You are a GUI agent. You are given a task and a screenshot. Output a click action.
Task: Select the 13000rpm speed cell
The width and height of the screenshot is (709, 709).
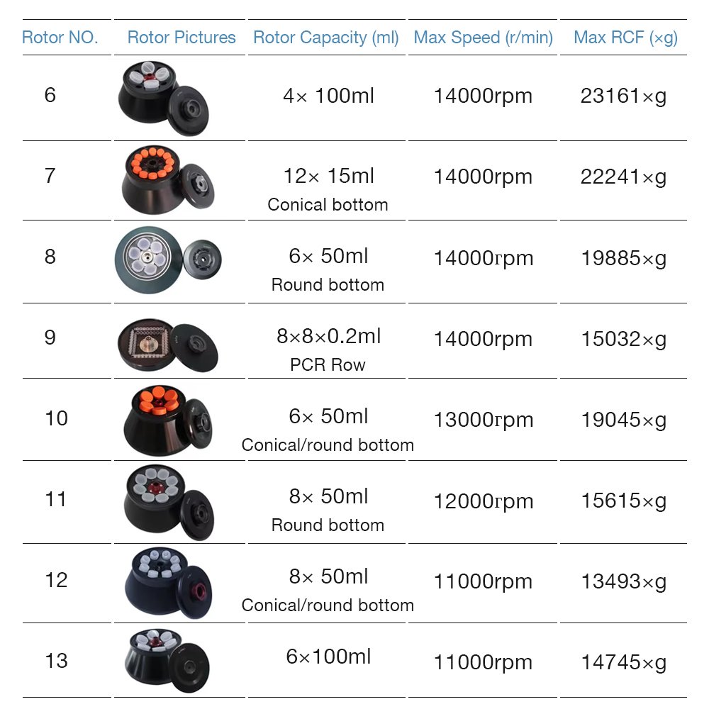483,420
